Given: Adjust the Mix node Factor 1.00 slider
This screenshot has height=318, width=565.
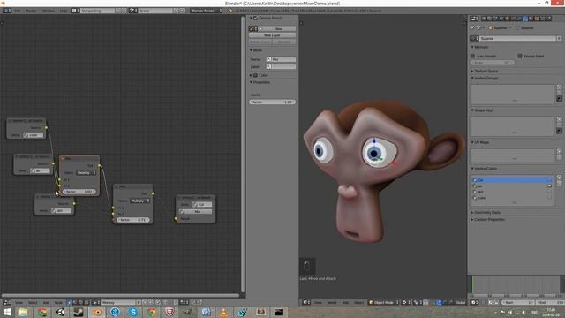Looking at the screenshot, I should coord(79,192).
